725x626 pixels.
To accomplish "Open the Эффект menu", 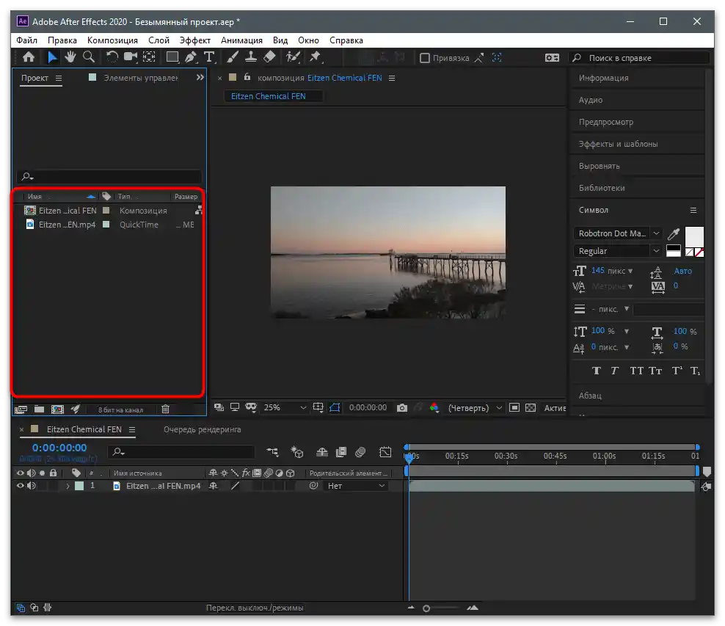I will (194, 40).
